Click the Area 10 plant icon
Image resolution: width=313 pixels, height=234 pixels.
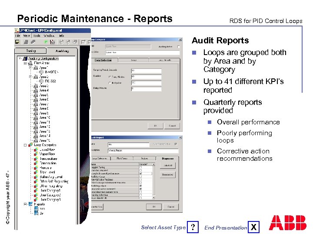pos(36,117)
